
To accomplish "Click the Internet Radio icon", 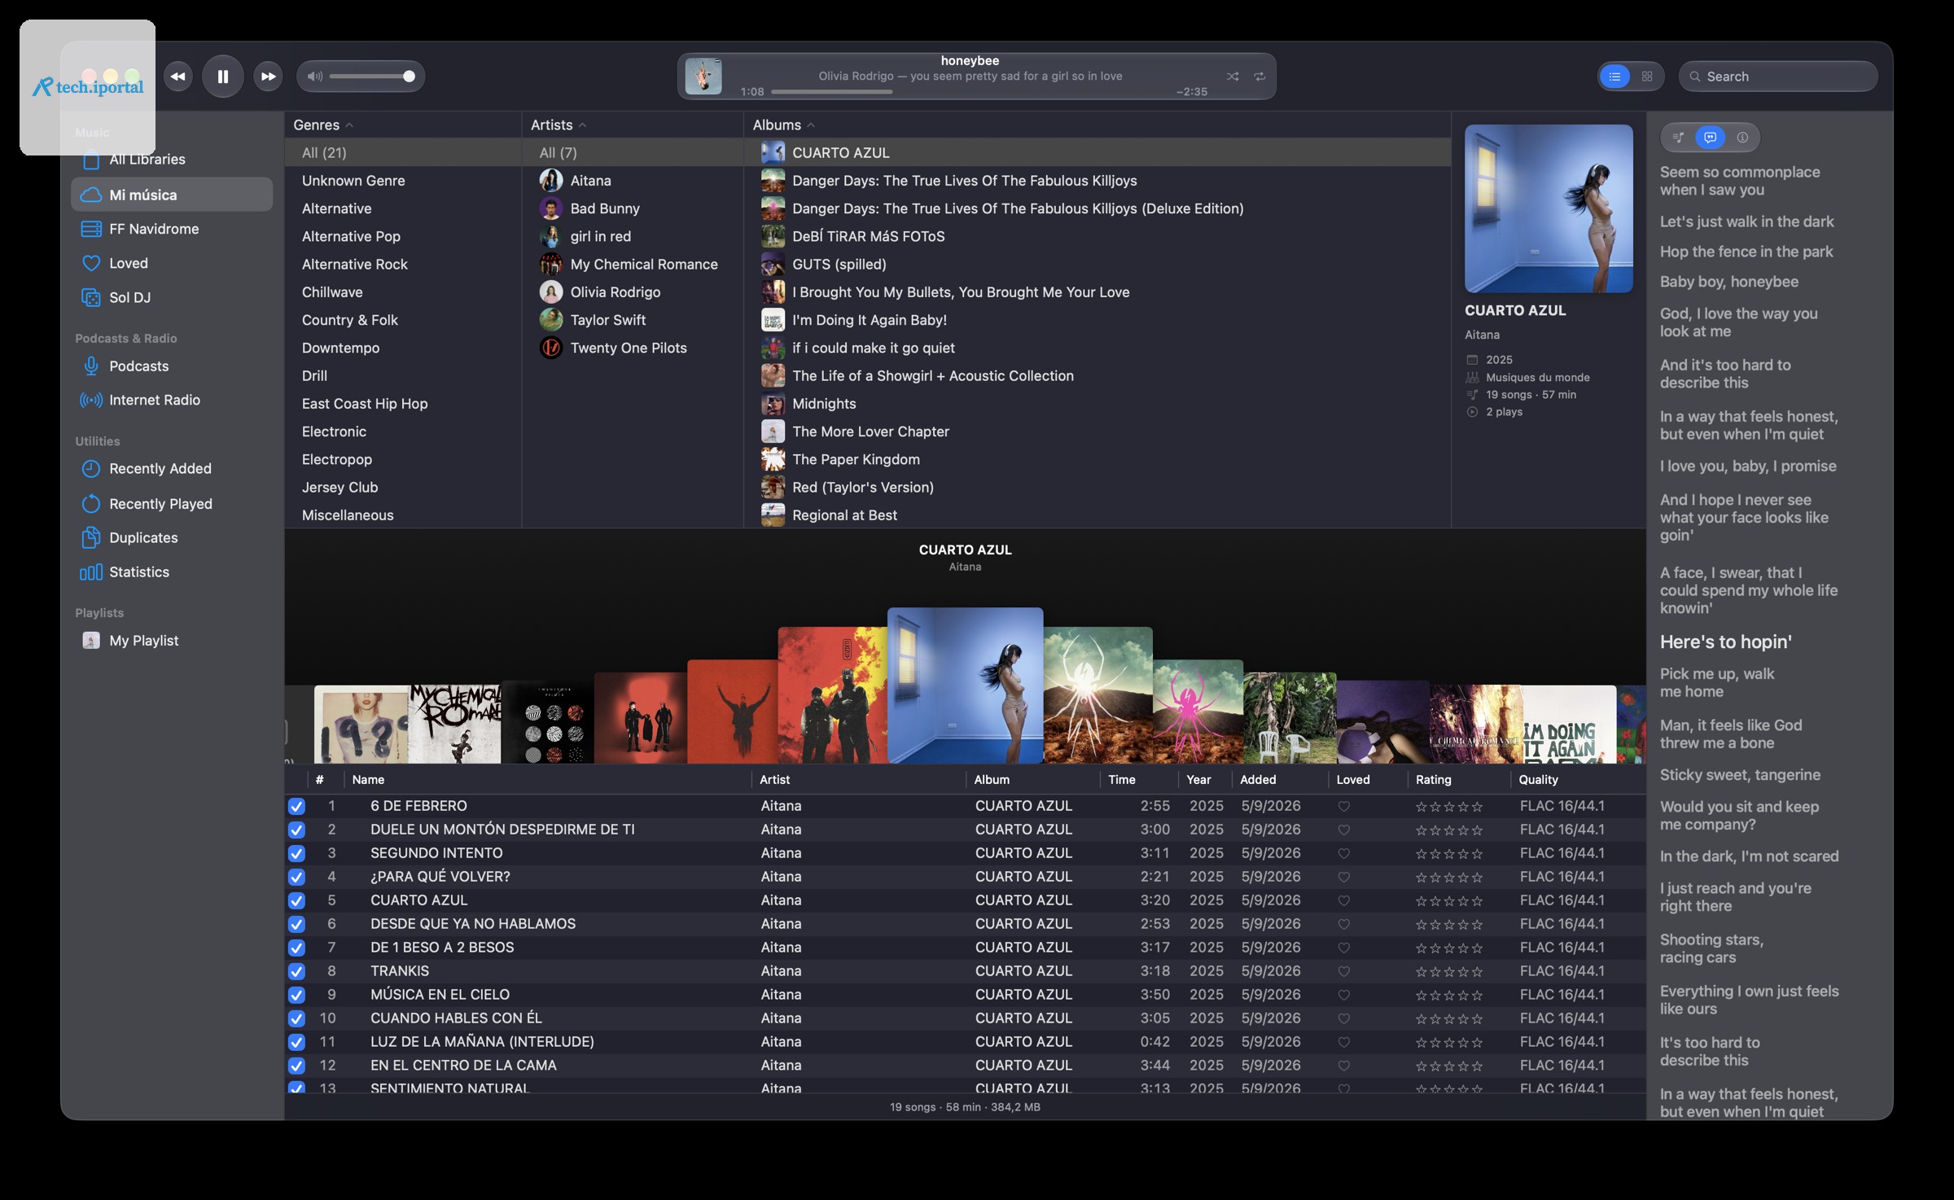I will pos(91,400).
